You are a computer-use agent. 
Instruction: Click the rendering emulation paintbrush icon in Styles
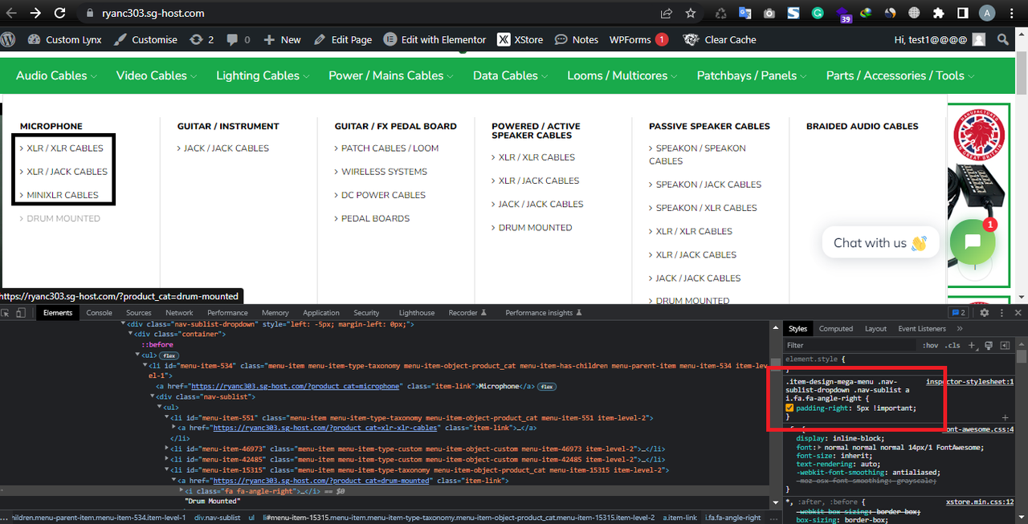pyautogui.click(x=989, y=345)
